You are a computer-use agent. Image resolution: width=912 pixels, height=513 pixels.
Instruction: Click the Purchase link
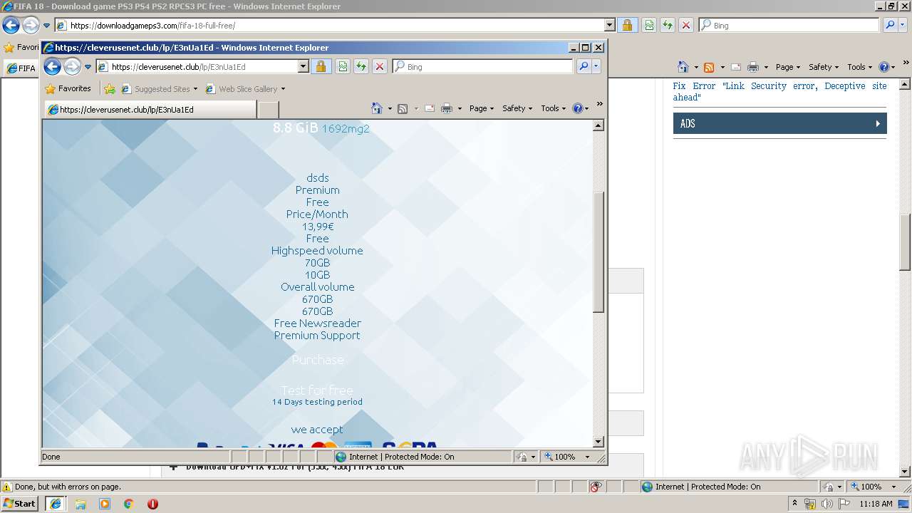pyautogui.click(x=318, y=360)
